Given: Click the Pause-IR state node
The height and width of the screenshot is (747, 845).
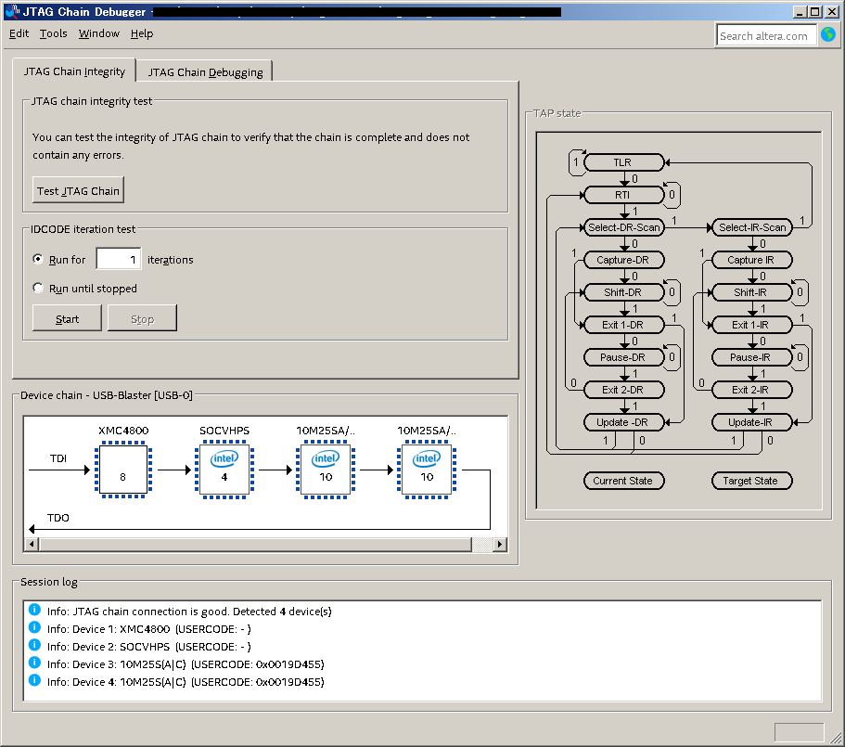Looking at the screenshot, I should click(x=752, y=357).
